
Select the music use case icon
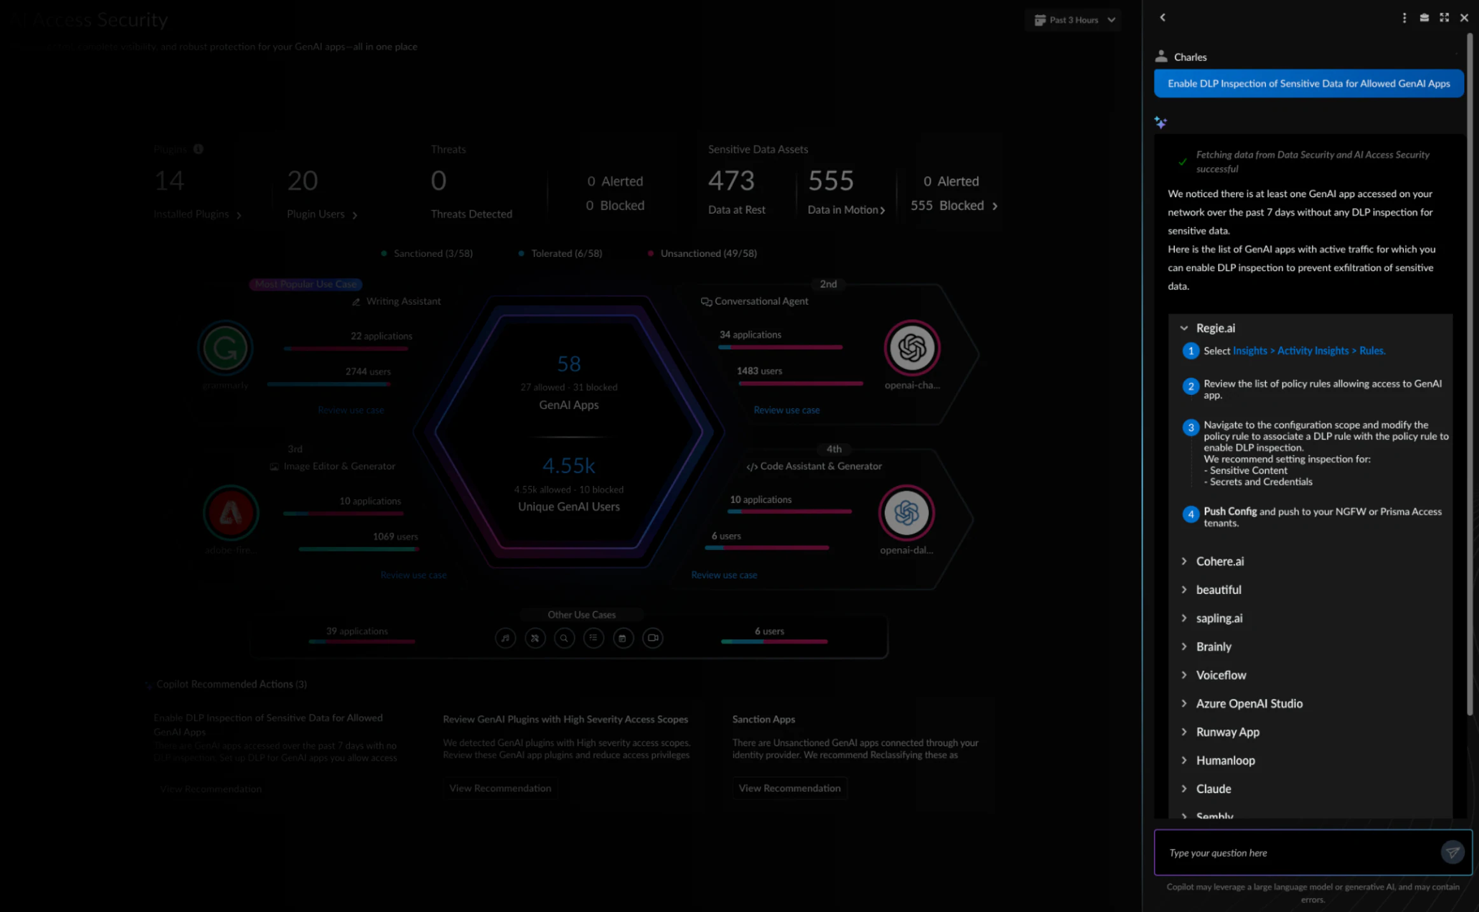505,638
